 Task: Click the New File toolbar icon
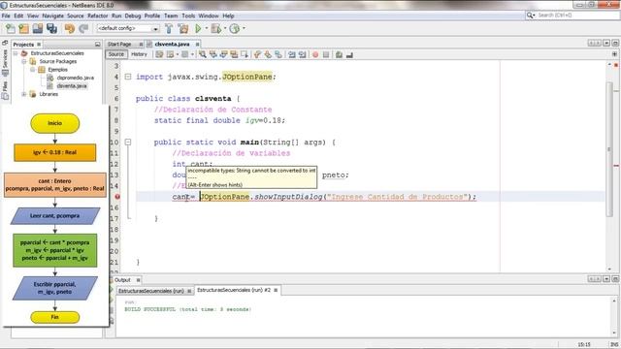[x=11, y=28]
